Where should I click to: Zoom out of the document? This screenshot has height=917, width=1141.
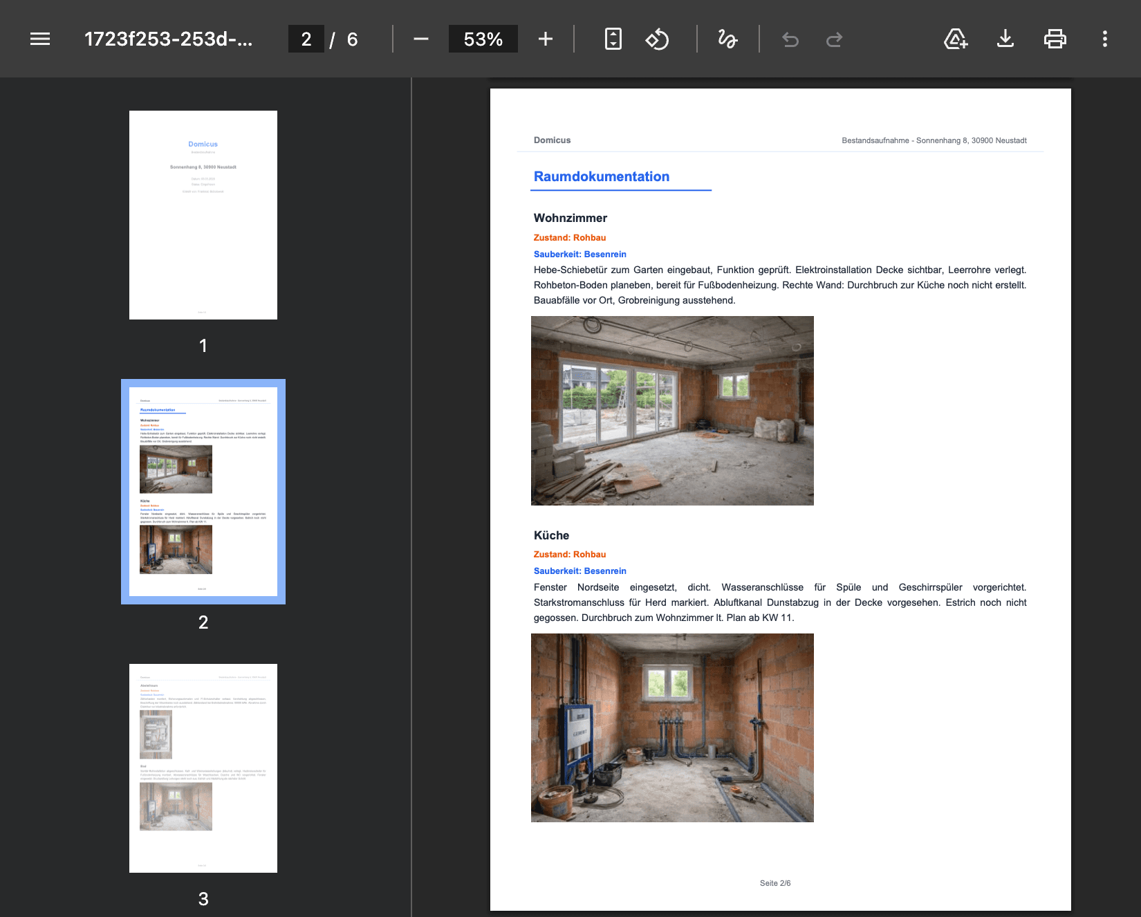pos(420,39)
